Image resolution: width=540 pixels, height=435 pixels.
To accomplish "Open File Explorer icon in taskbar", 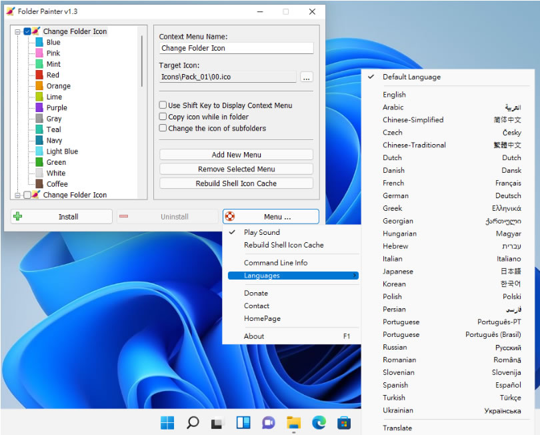I will [293, 423].
